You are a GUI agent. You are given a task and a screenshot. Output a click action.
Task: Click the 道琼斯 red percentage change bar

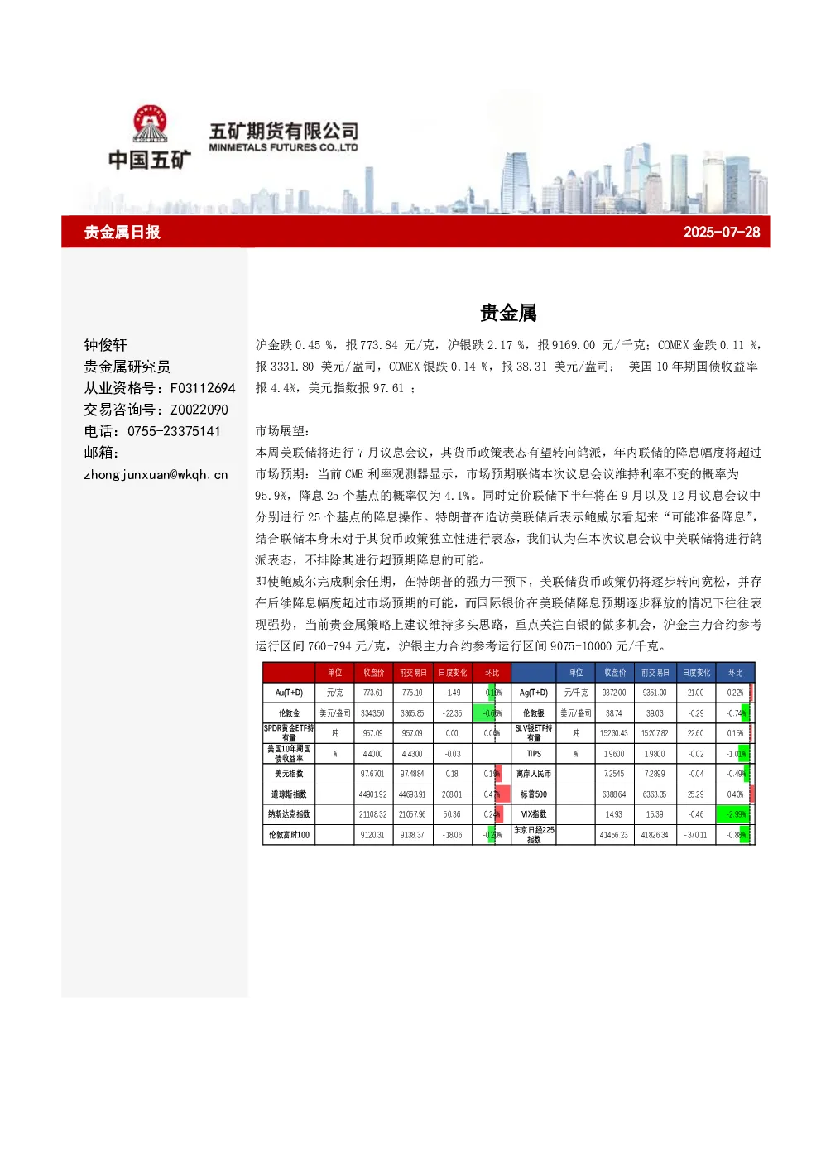click(502, 794)
